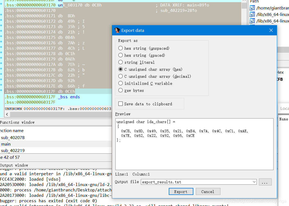Click the Cancel button

pos(208,191)
